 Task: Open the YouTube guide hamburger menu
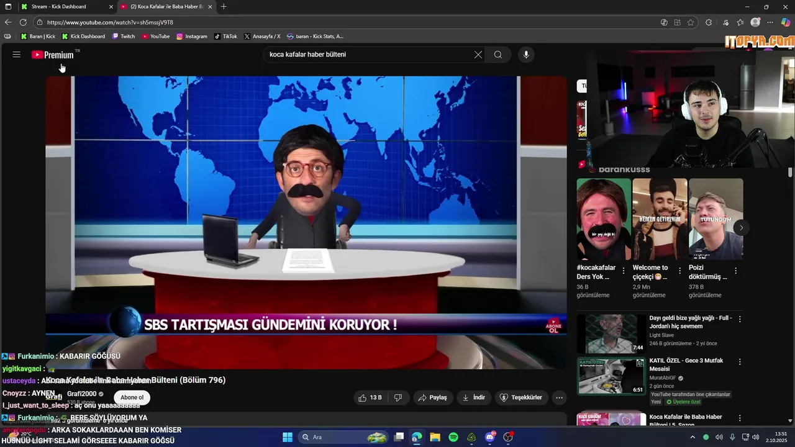point(16,55)
